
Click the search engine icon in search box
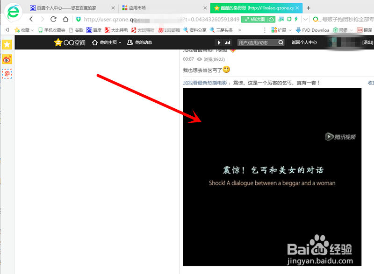pyautogui.click(x=316, y=19)
